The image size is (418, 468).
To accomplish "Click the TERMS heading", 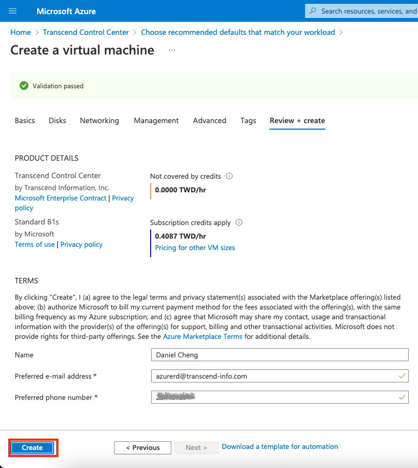I will pos(26,281).
